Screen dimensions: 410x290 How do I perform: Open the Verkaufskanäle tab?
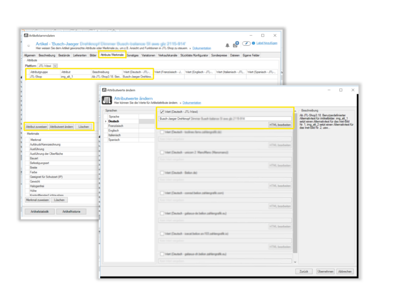tap(168, 55)
